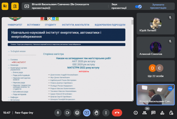Click the meeting code fwx-fupa-iny
This screenshot has height=119, width=177.
pyautogui.click(x=24, y=113)
